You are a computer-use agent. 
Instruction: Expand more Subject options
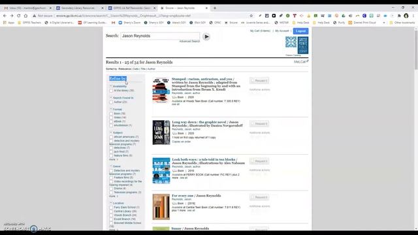[113, 159]
